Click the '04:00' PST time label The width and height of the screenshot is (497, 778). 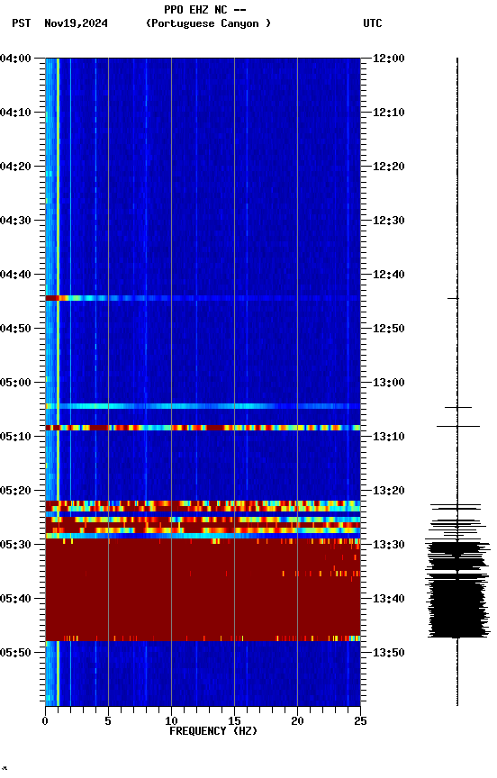(x=15, y=59)
